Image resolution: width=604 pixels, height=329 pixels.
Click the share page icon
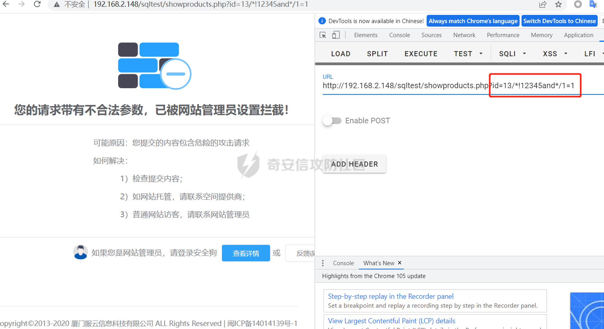542,5
